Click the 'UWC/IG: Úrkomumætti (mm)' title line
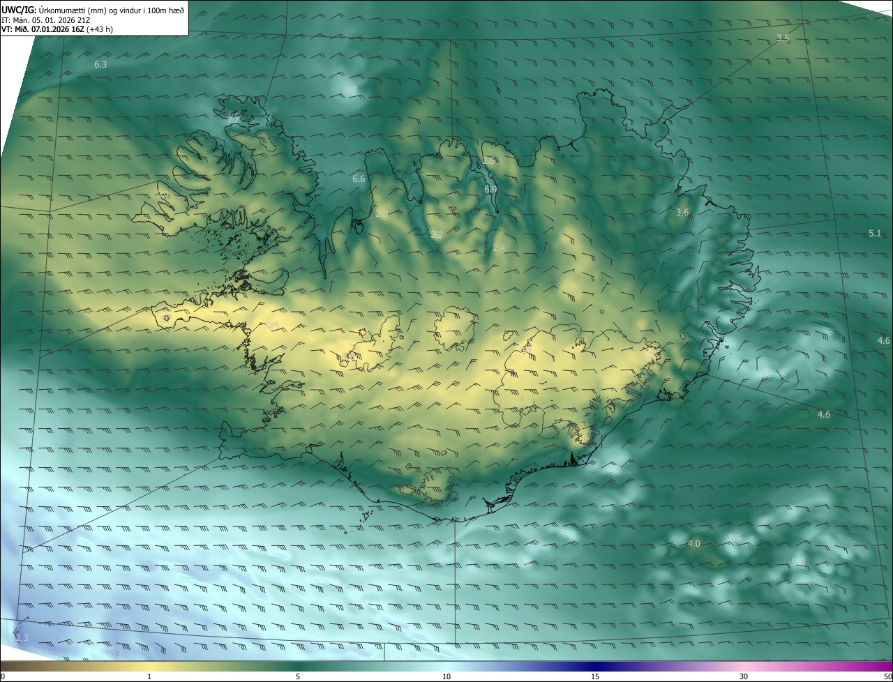 pos(93,10)
